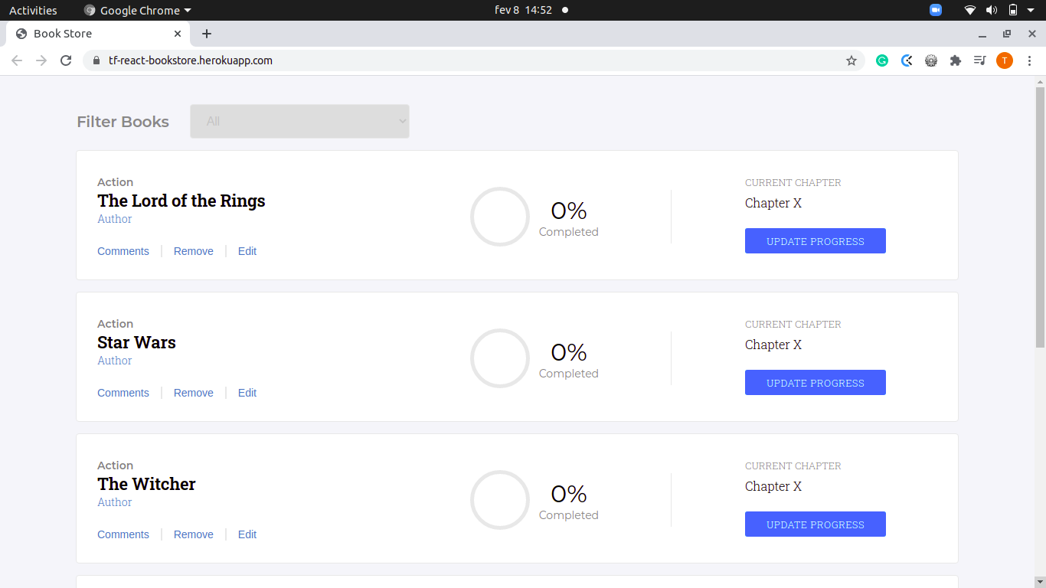Open Comments for The Witcher
The height and width of the screenshot is (588, 1046).
[123, 534]
